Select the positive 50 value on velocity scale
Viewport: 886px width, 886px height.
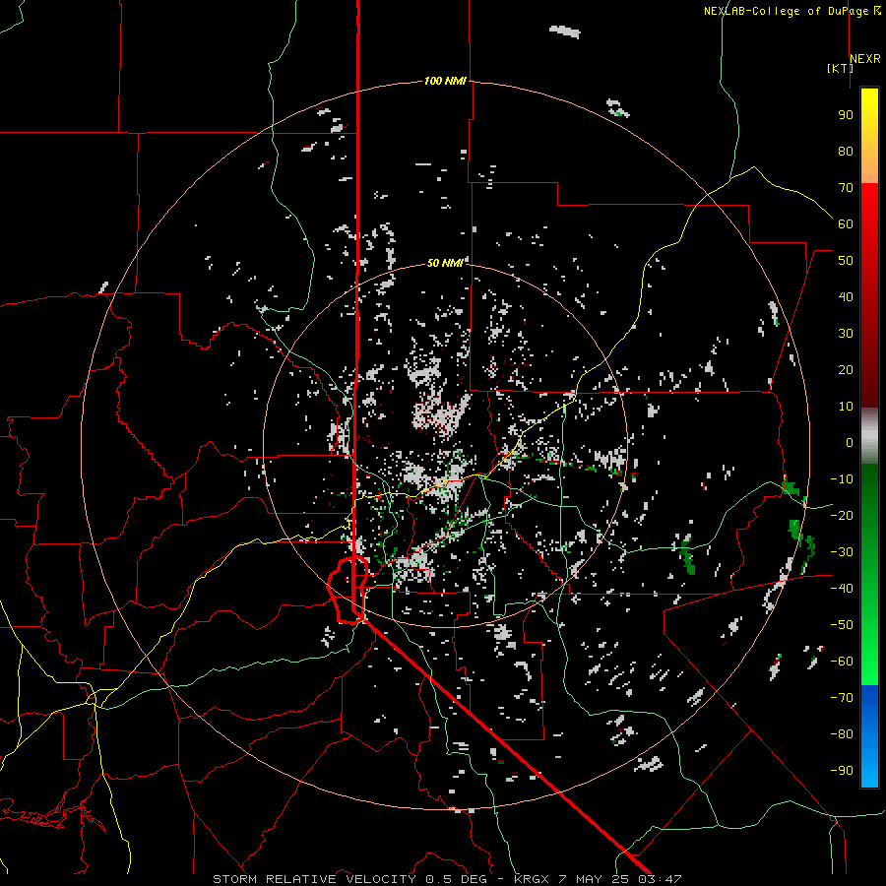pos(846,261)
